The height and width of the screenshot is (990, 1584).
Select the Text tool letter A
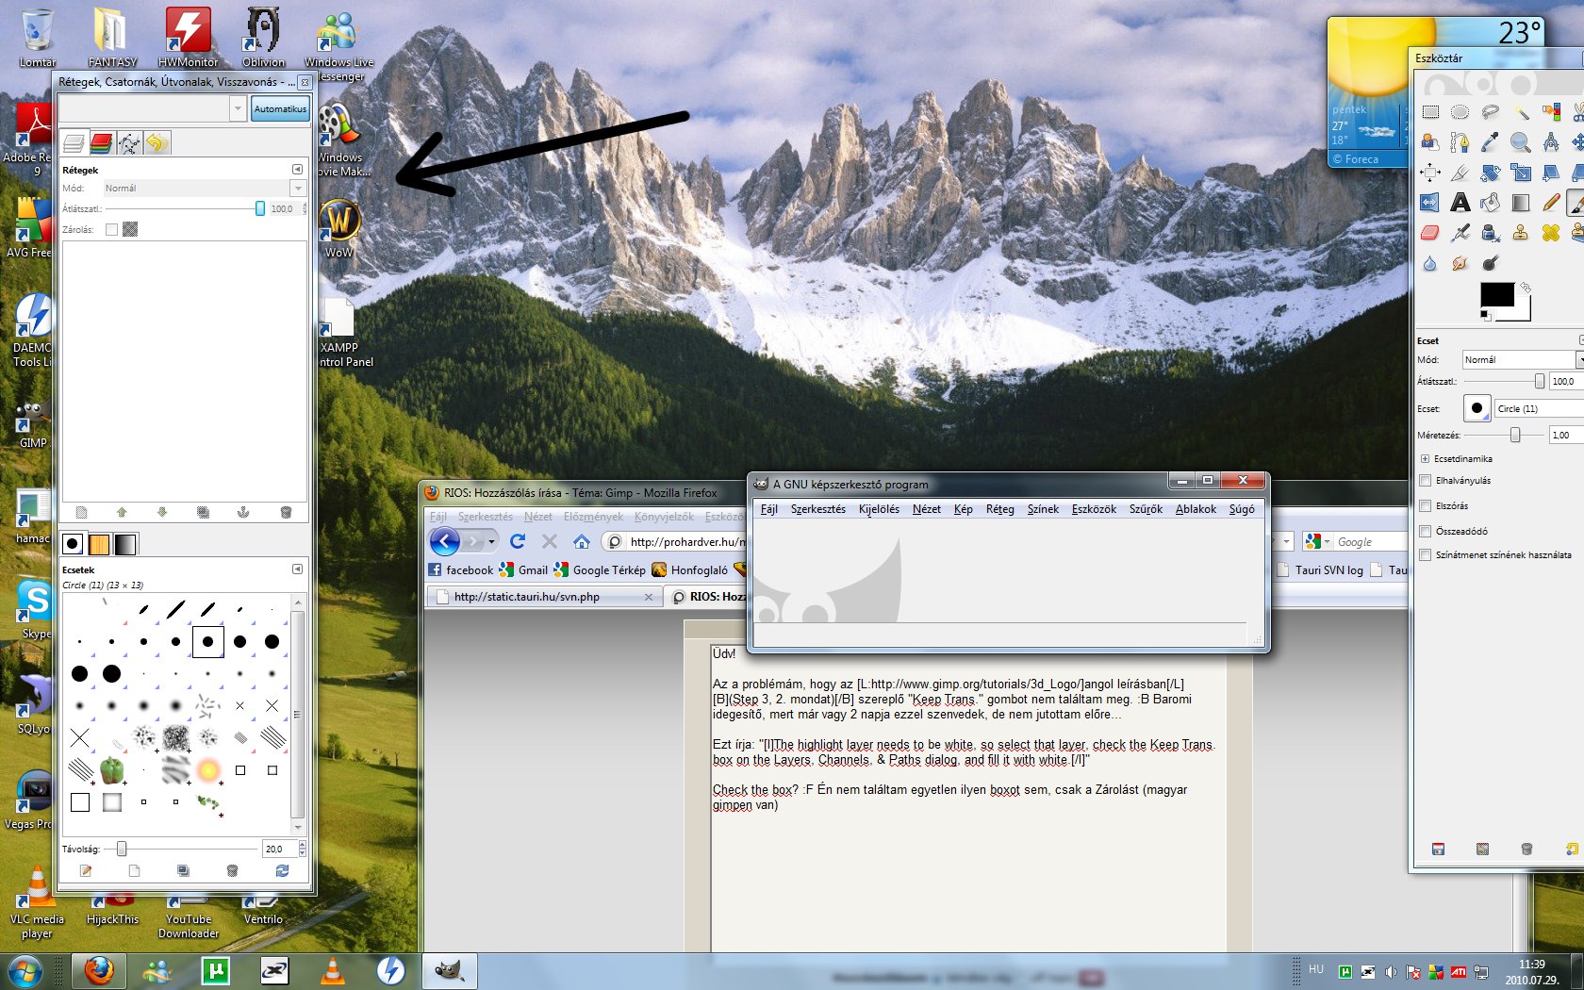point(1460,203)
